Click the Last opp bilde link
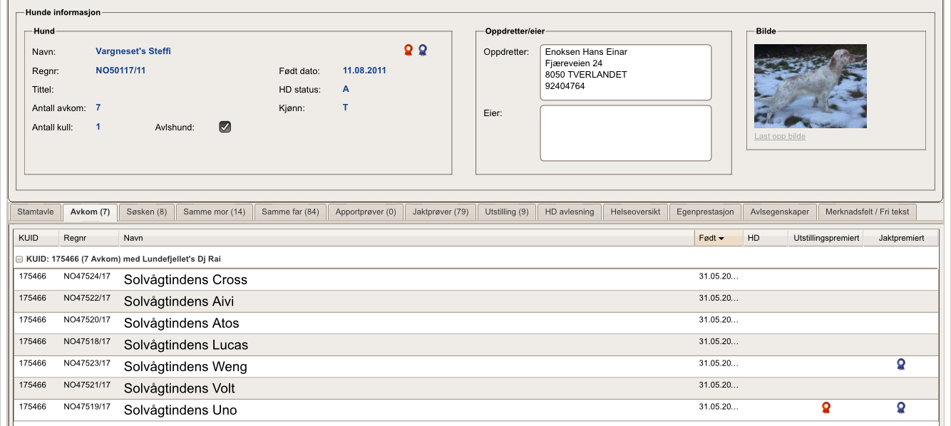The height and width of the screenshot is (426, 951). tap(780, 136)
